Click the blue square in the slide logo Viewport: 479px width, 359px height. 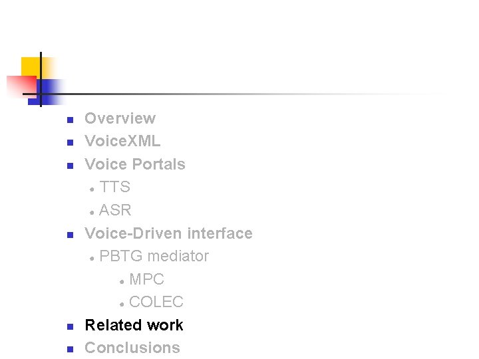(48, 90)
